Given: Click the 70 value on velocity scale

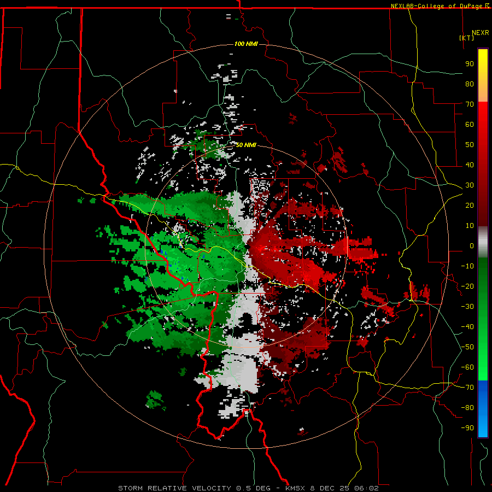Looking at the screenshot, I should coord(470,104).
